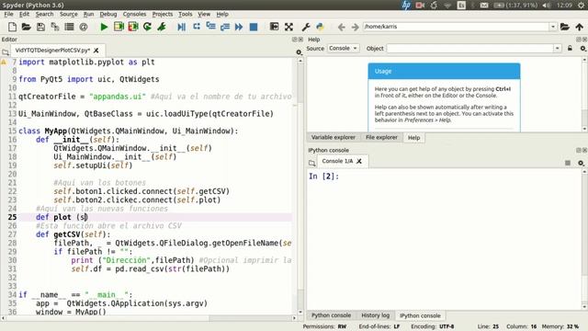
Task: Stop IPython console kernel square icon
Action: [568, 163]
